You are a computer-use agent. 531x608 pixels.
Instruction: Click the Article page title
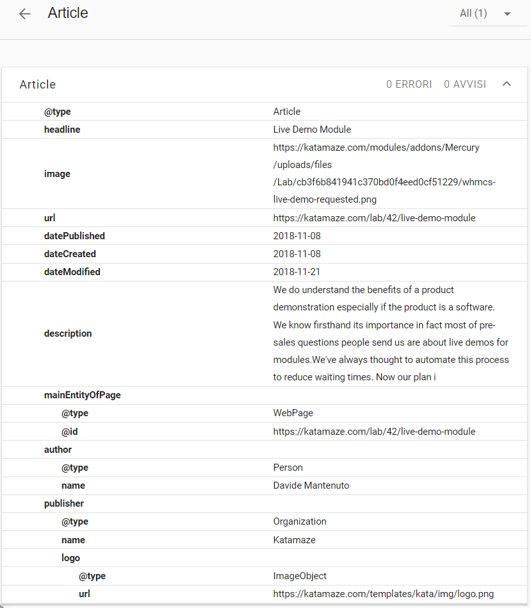68,13
